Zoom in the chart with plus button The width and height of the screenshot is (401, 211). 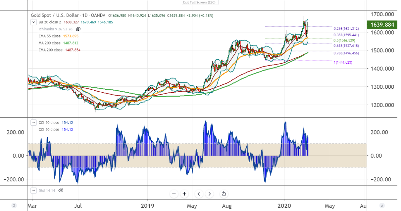184,194
